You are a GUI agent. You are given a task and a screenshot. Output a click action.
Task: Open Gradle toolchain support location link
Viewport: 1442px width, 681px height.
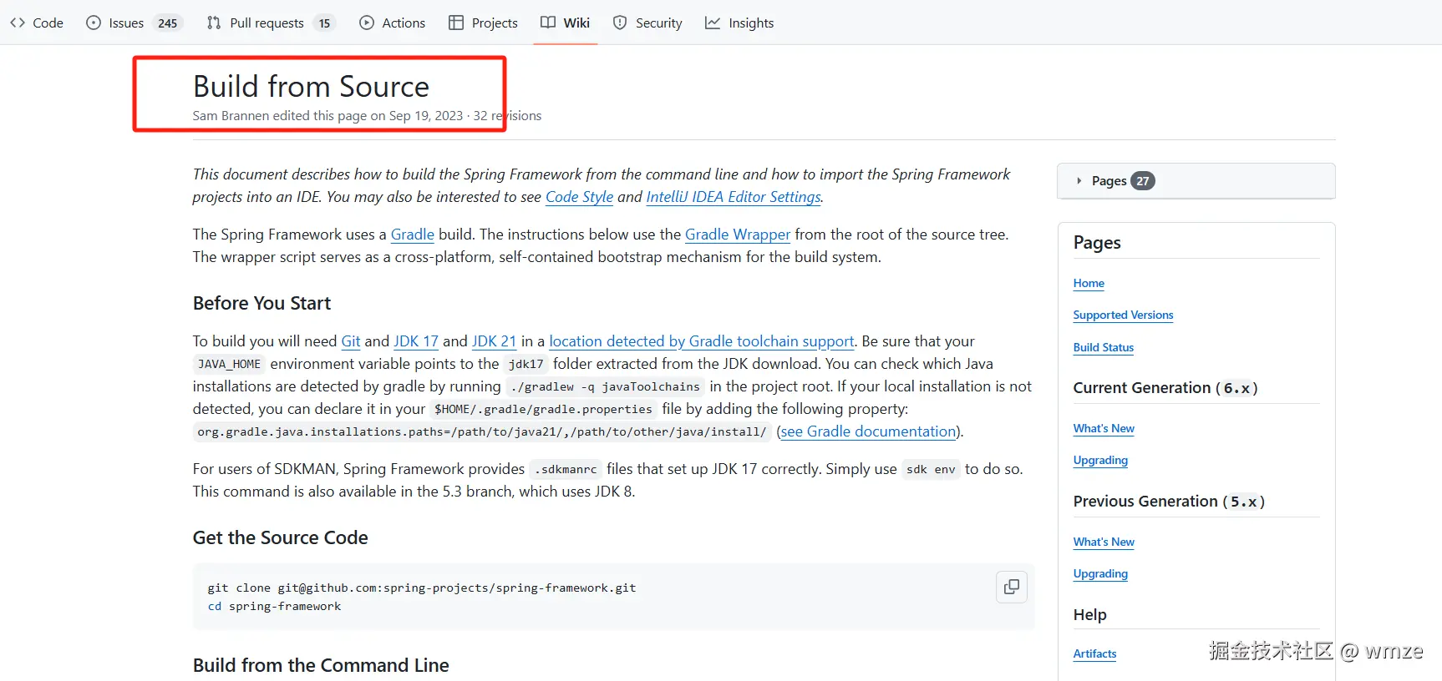(702, 341)
